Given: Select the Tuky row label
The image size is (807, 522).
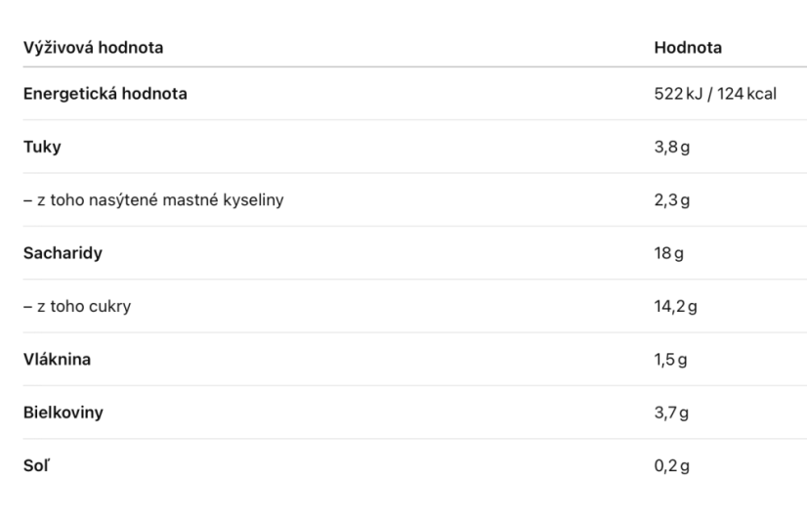Looking at the screenshot, I should coord(42,148).
